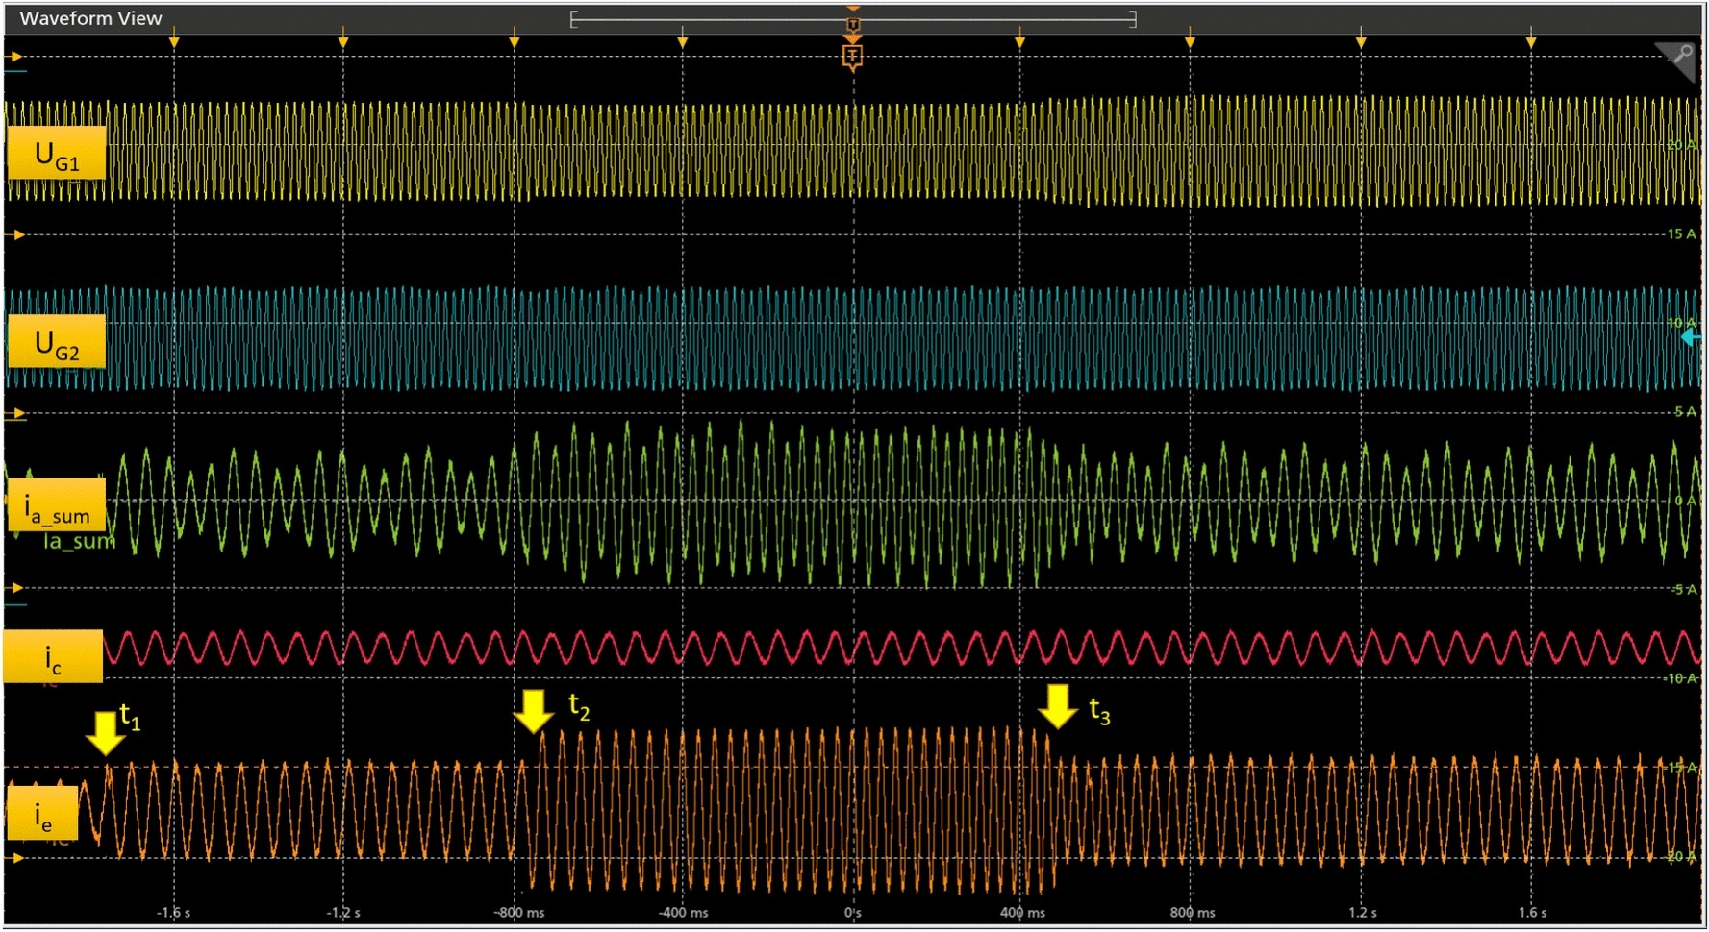Viewport: 1709px width, 932px height.
Task: Toggle the ic channel badge
Action: [x=53, y=654]
